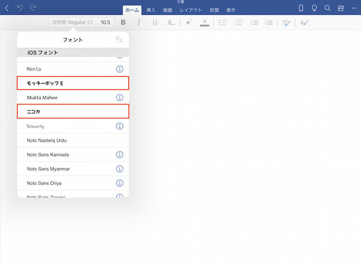361x263 pixels.
Task: Select the モッチーポップ E font
Action: click(73, 83)
